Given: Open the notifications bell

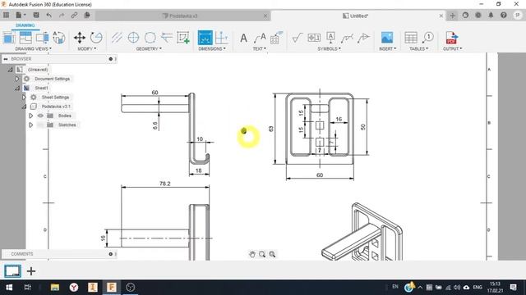Looking at the screenshot, I should [x=491, y=15].
